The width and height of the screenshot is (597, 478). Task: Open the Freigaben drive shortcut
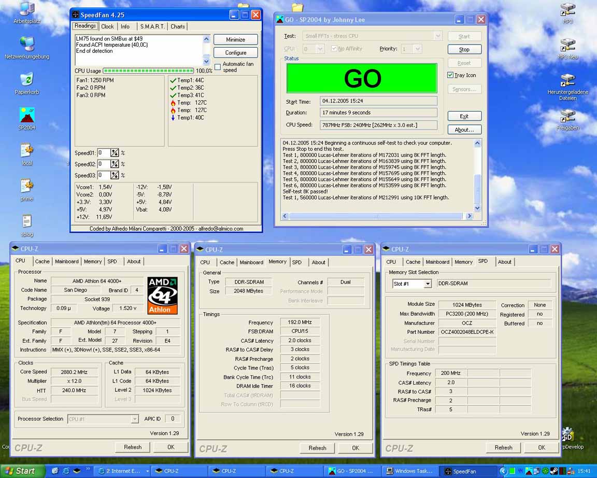point(567,119)
